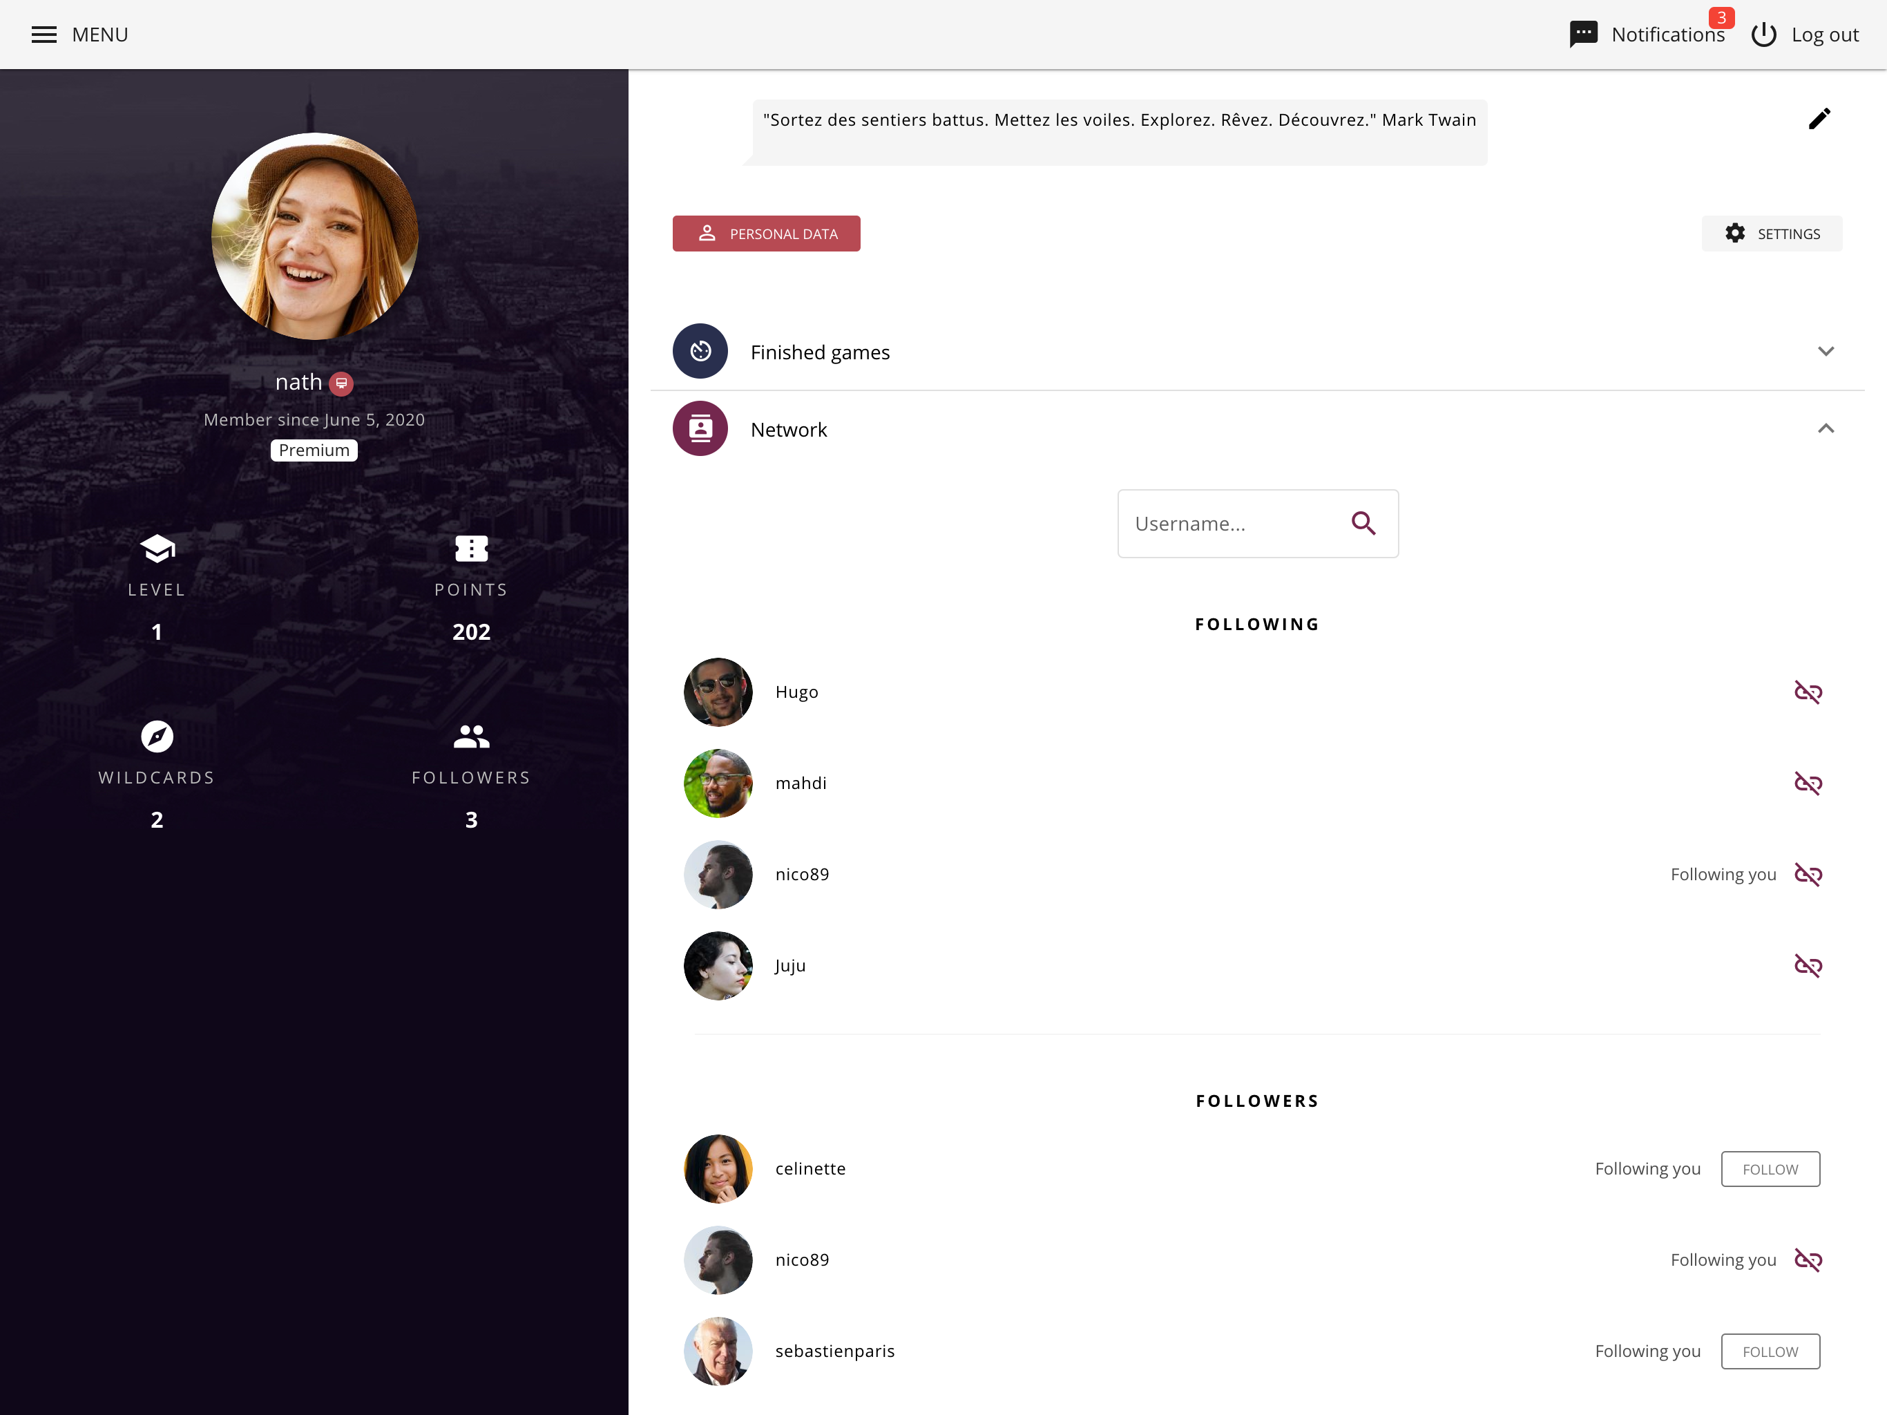Click the Finished games clock icon
The width and height of the screenshot is (1887, 1415).
pyautogui.click(x=700, y=351)
